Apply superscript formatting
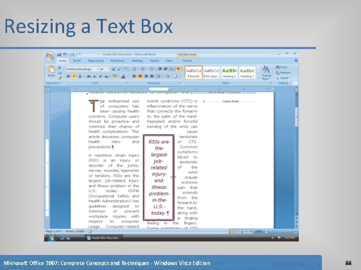Screen dimensions: 361x270 [x=101, y=76]
